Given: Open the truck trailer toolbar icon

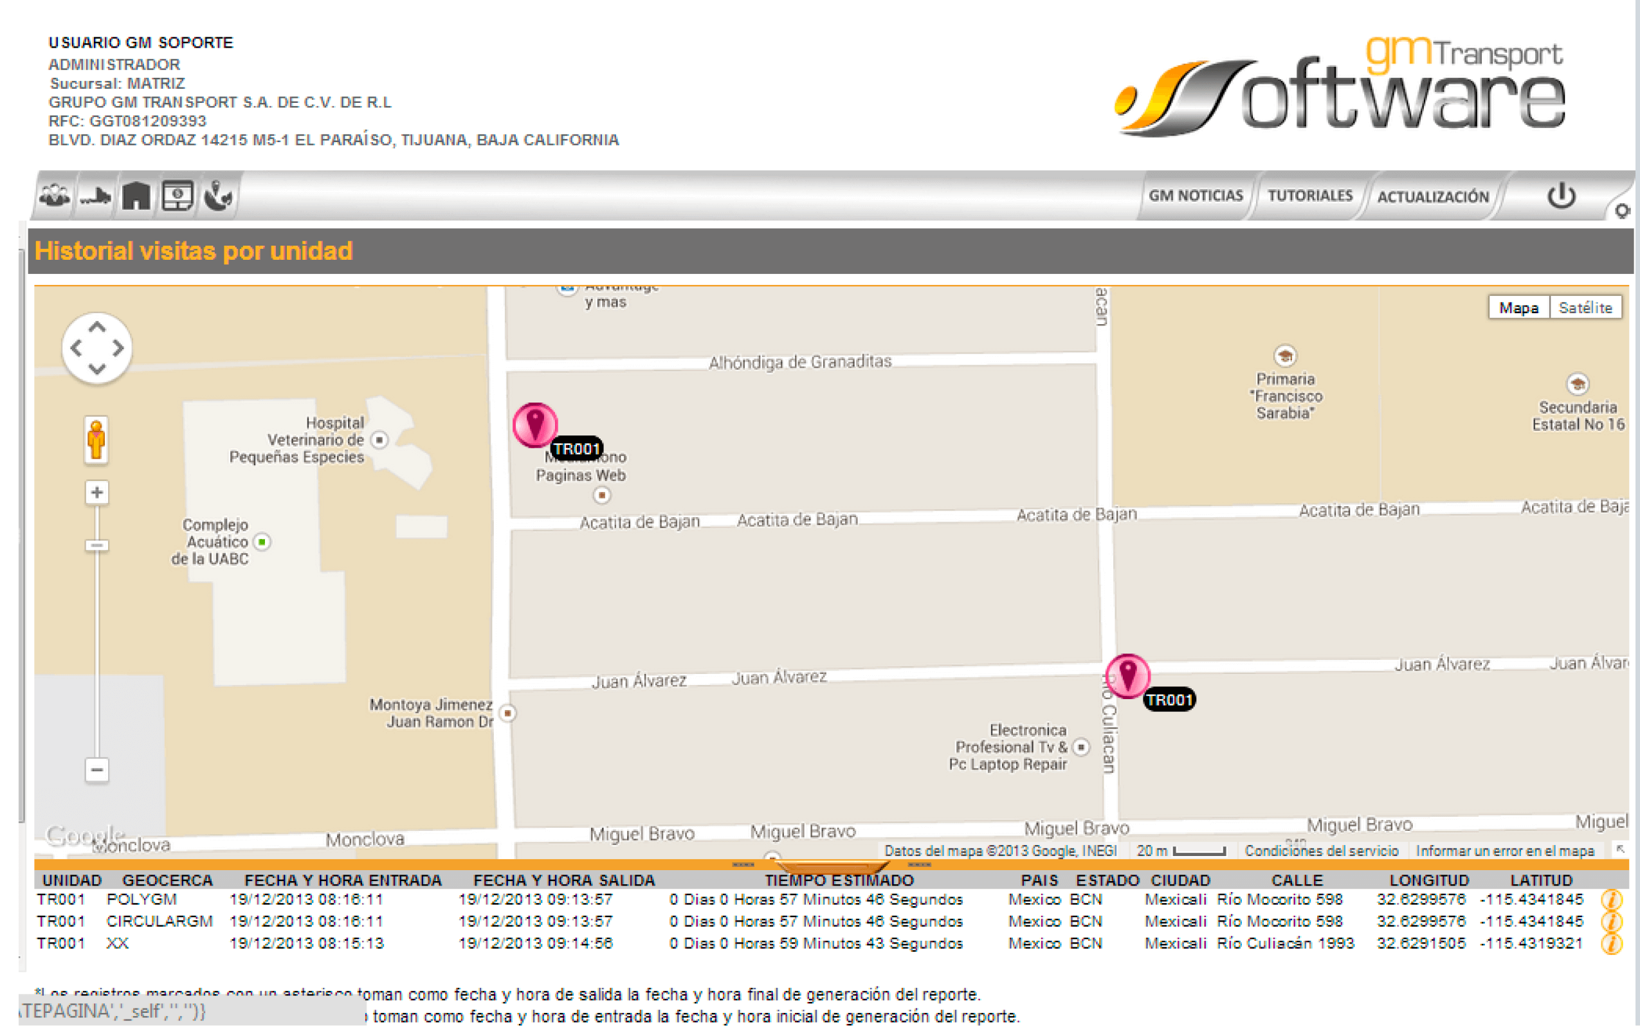Looking at the screenshot, I should (x=95, y=197).
